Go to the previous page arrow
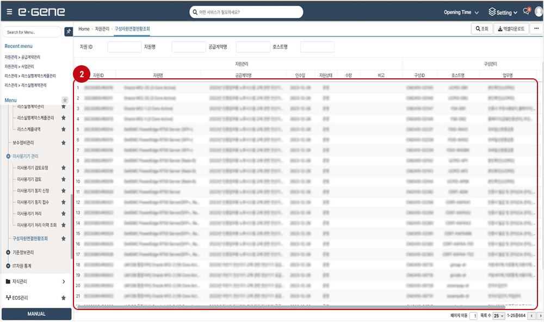 (532, 315)
